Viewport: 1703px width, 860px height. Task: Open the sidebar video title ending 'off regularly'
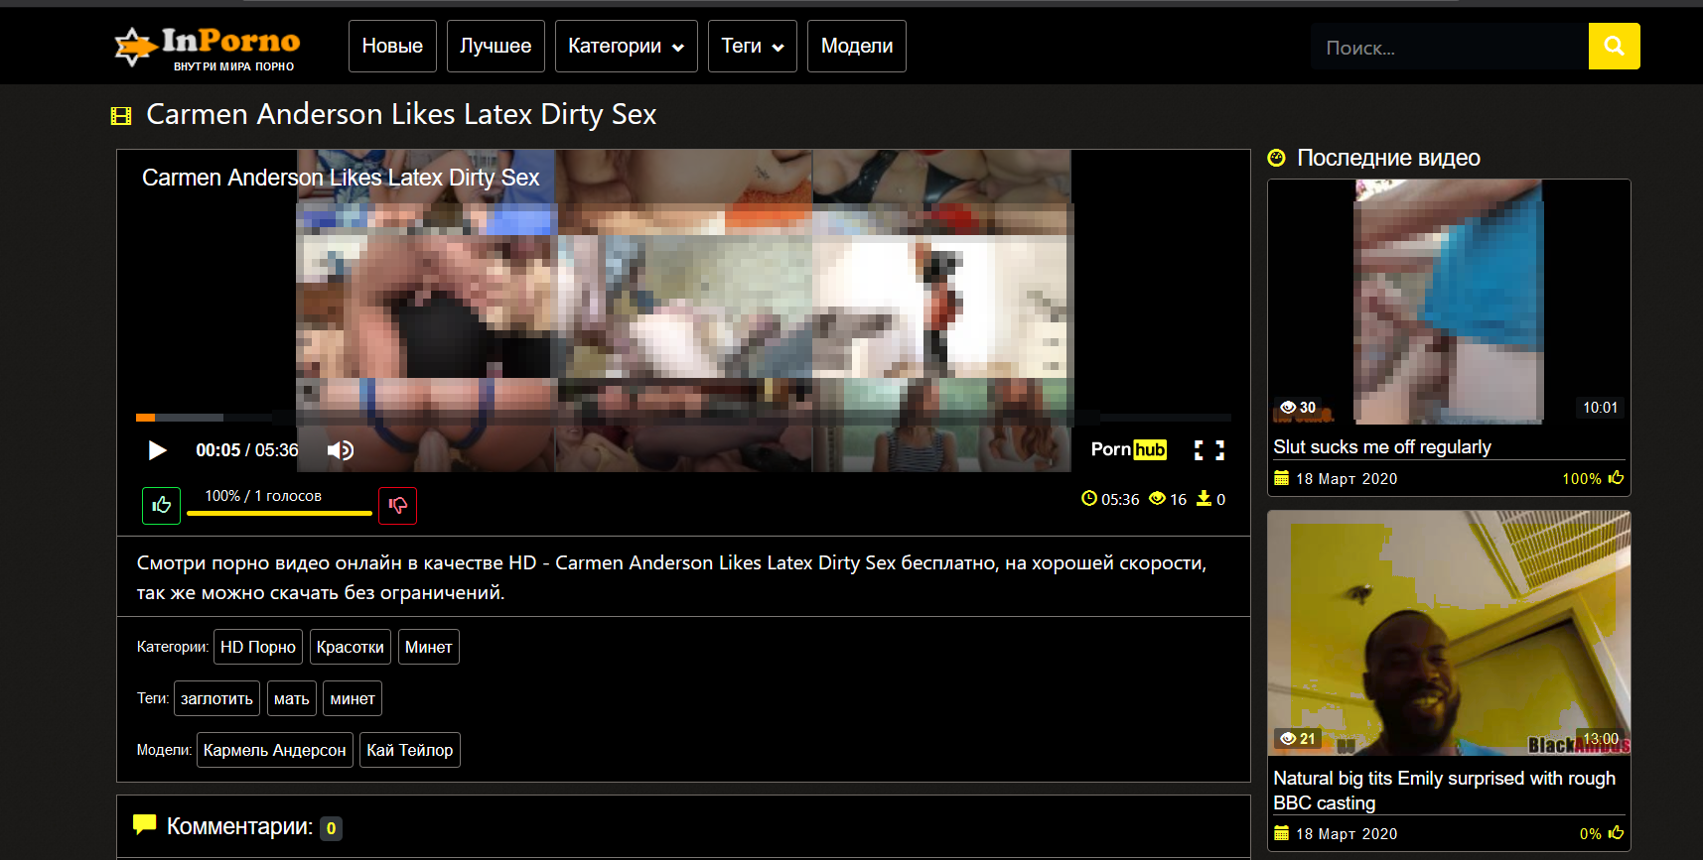pyautogui.click(x=1382, y=447)
